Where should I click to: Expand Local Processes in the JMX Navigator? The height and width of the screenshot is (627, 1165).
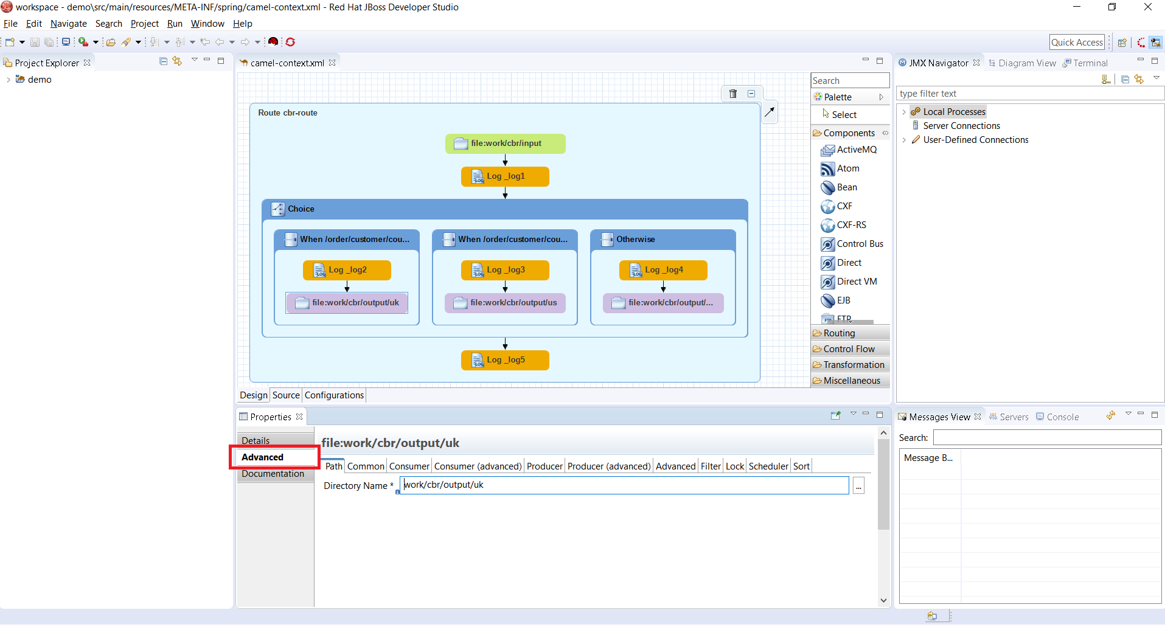click(904, 112)
